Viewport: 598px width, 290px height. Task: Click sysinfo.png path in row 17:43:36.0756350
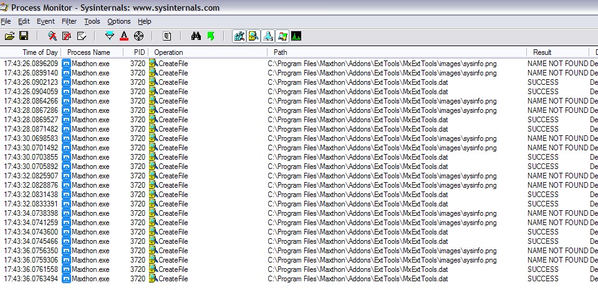[x=382, y=250]
